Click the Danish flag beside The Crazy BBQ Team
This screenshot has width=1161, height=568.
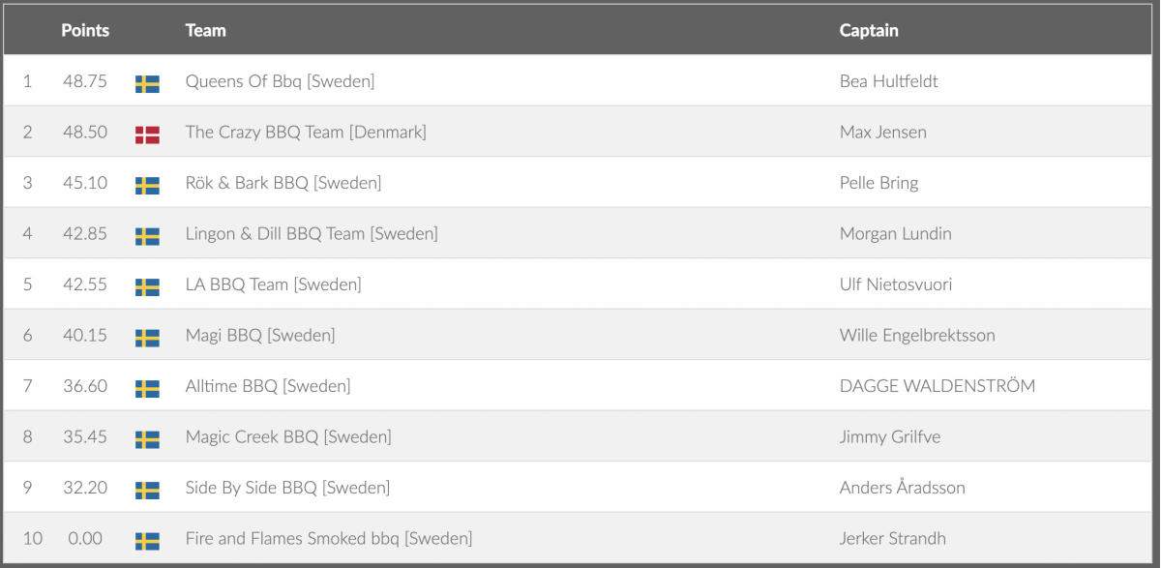tap(147, 135)
